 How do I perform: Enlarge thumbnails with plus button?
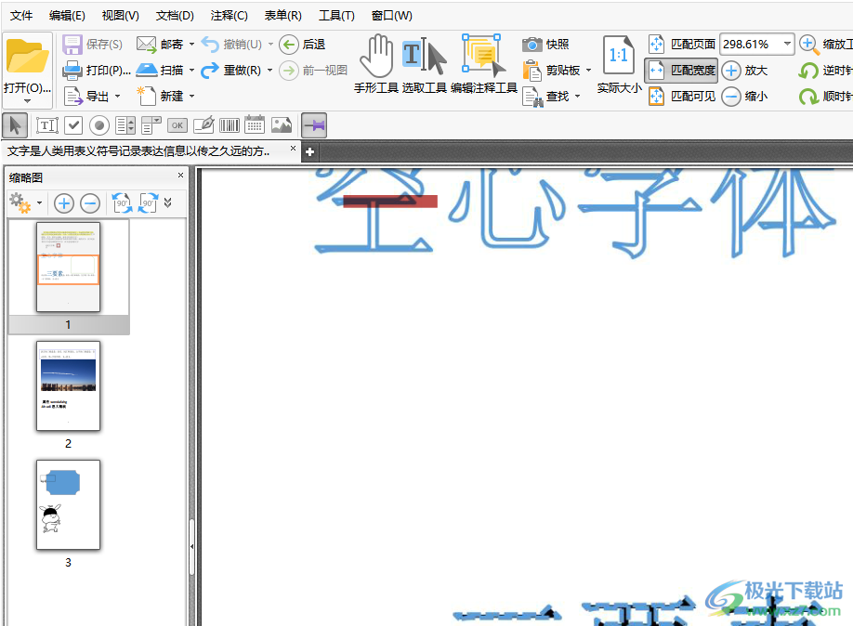click(x=63, y=203)
